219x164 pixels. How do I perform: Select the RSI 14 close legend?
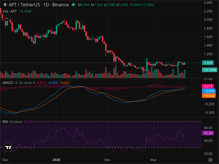(x=12, y=122)
